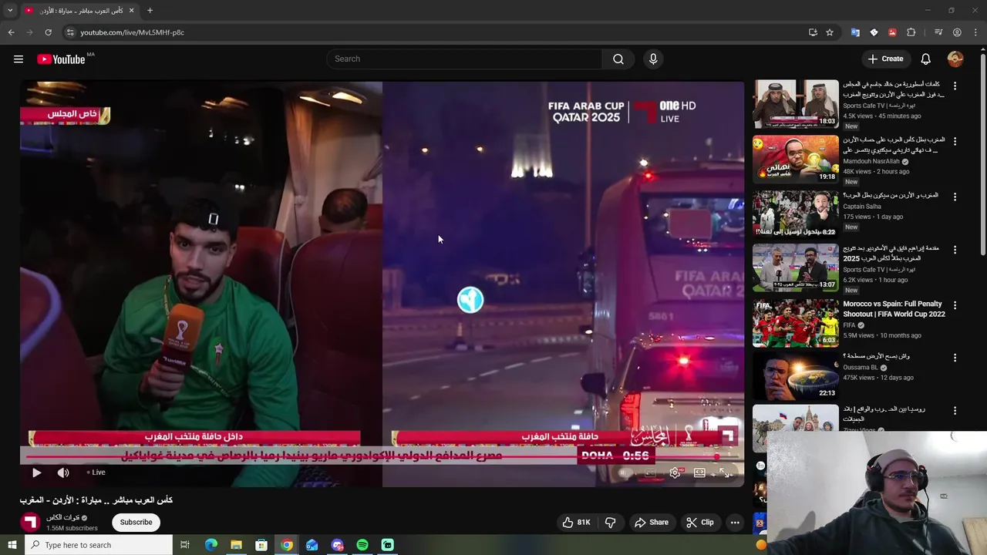The image size is (987, 555).
Task: Open Google Translate extension
Action: click(855, 32)
